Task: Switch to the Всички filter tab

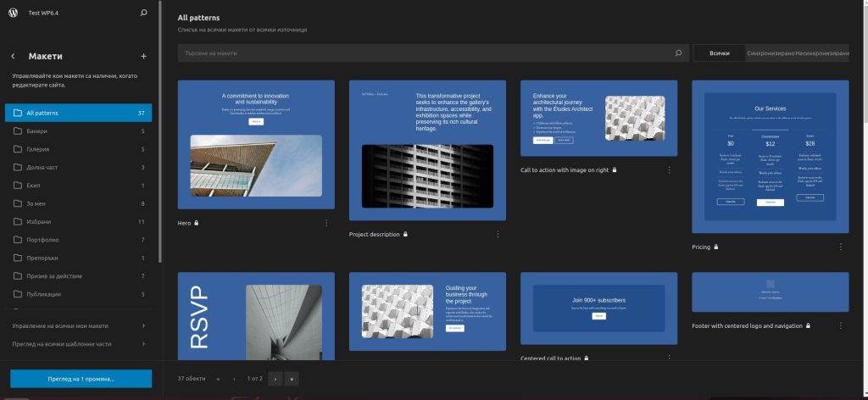Action: click(719, 53)
